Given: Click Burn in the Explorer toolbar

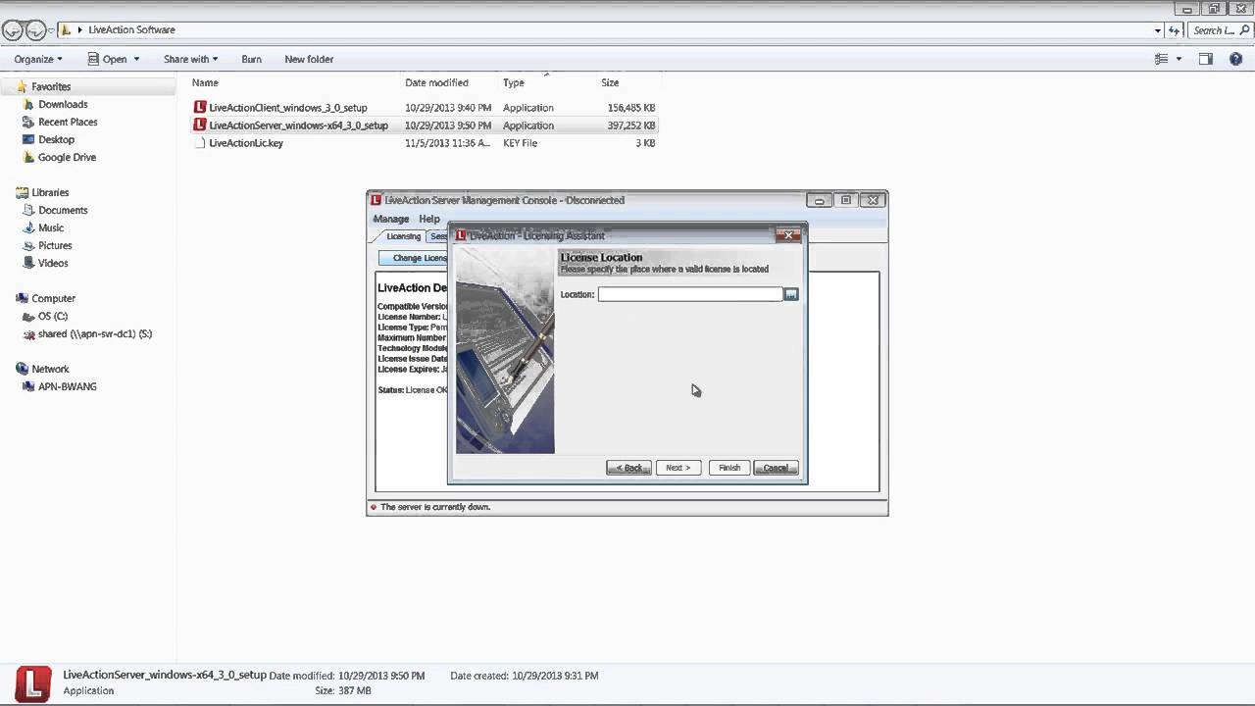Looking at the screenshot, I should 251,59.
